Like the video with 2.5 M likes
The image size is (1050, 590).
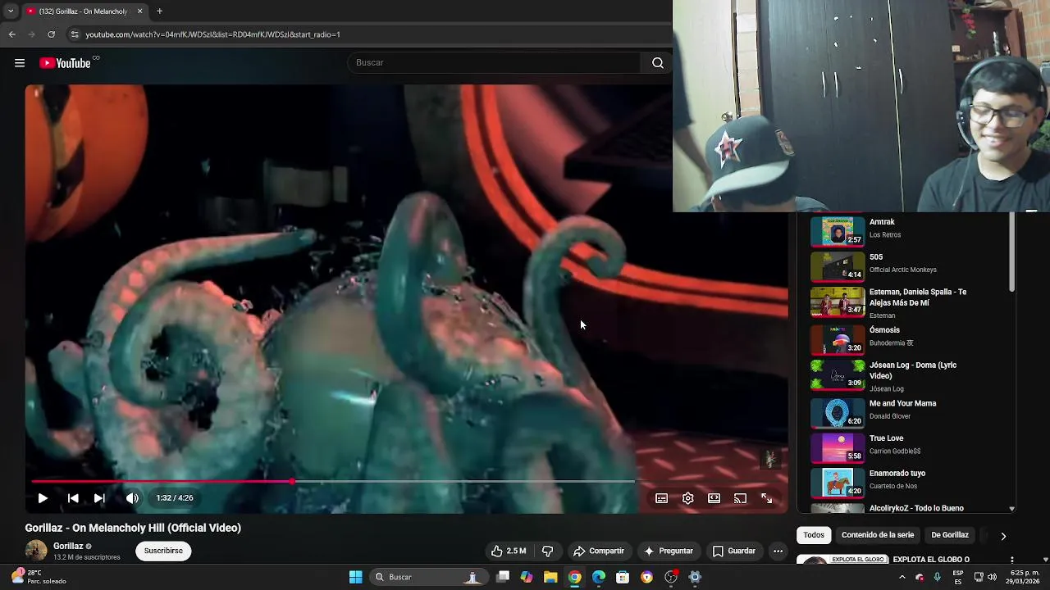click(x=509, y=551)
